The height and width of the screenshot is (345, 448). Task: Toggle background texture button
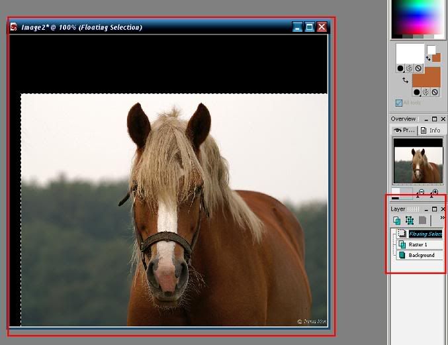[x=426, y=92]
